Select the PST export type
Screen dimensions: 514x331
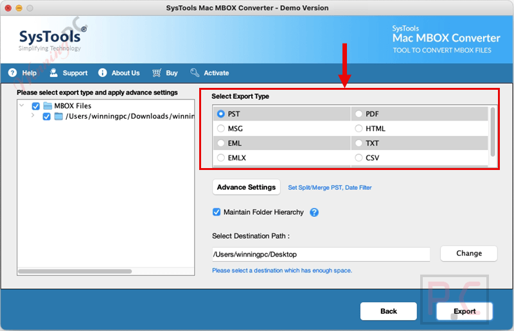pos(221,114)
